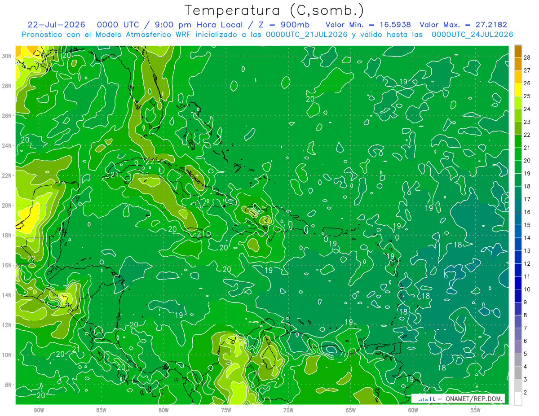The width and height of the screenshot is (539, 416).
Task: Click the "ONAMET/REP.DOM." credit label
Action: 474,398
